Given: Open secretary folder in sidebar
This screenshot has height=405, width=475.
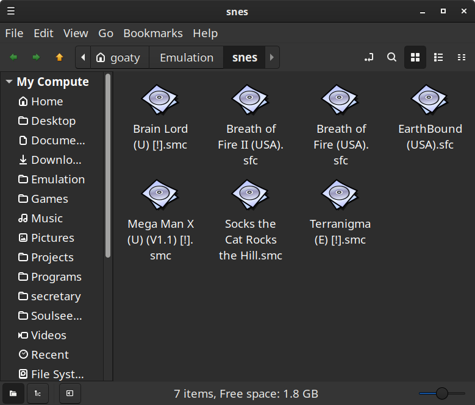Looking at the screenshot, I should coord(52,296).
